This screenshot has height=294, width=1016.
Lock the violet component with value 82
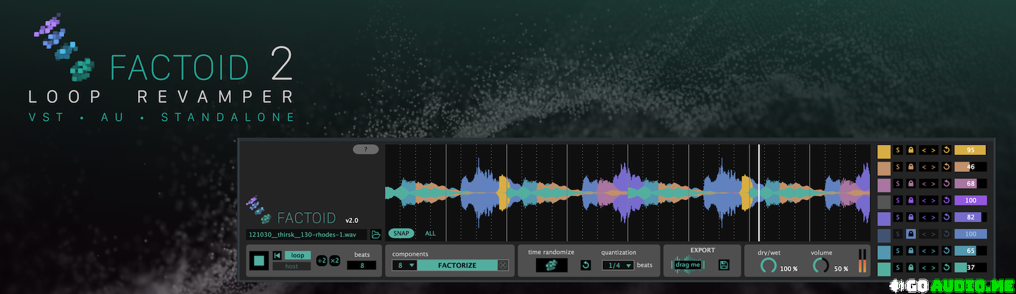coord(911,217)
